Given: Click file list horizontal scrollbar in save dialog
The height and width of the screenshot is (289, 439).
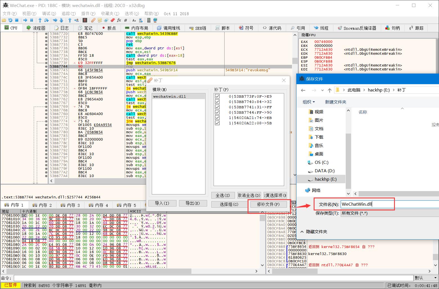Looking at the screenshot, I should (399, 194).
